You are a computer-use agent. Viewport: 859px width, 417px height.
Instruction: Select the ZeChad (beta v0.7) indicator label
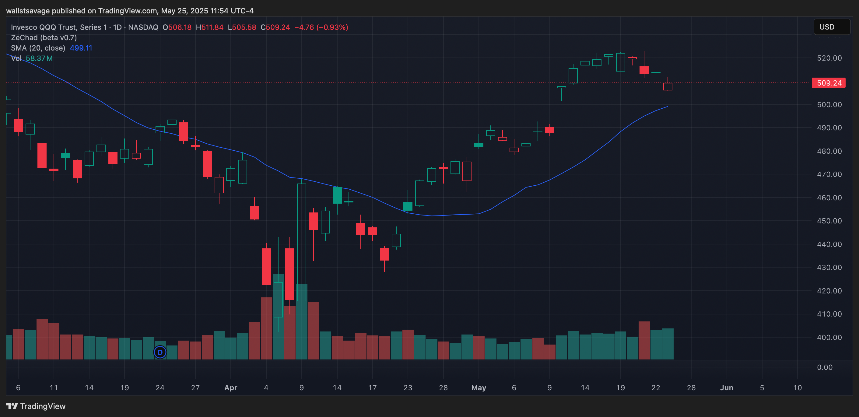click(x=44, y=38)
